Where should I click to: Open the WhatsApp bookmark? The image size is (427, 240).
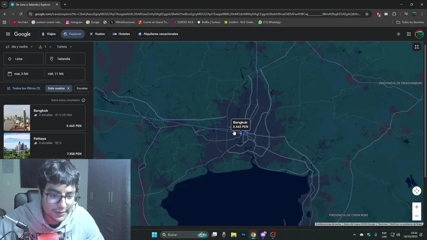(x=270, y=22)
